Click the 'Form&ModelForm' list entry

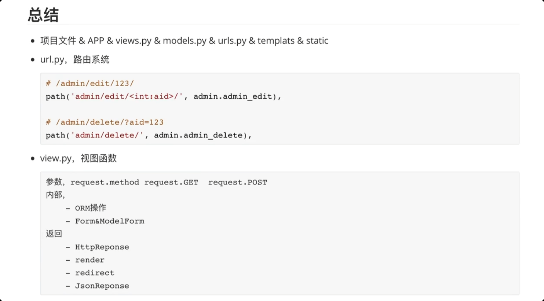[x=109, y=221]
